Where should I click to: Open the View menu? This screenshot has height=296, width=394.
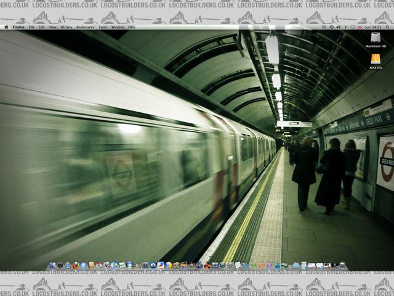coord(52,27)
